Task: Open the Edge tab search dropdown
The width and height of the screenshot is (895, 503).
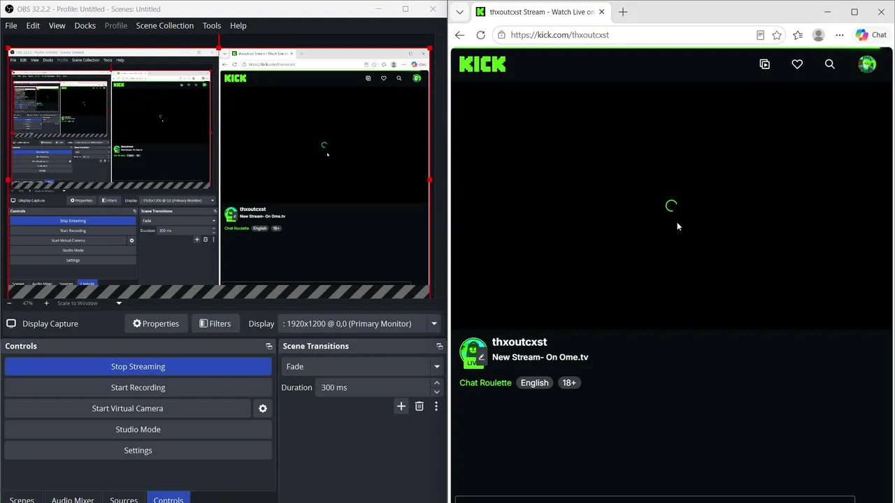Action: pyautogui.click(x=459, y=12)
